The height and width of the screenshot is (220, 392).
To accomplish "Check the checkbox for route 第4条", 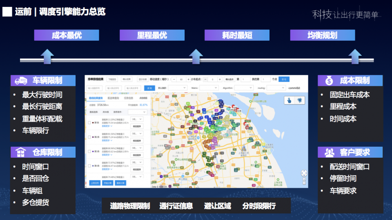I will click(89, 166).
